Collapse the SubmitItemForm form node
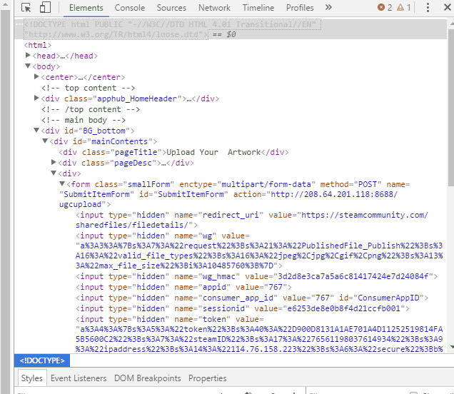Image resolution: width=454 pixels, height=394 pixels. [62, 184]
